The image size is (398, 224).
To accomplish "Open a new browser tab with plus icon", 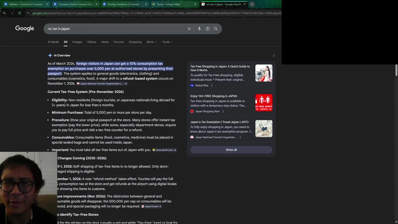I will click(x=252, y=4).
